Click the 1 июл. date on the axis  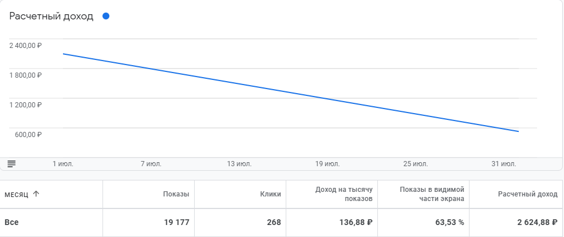point(63,164)
